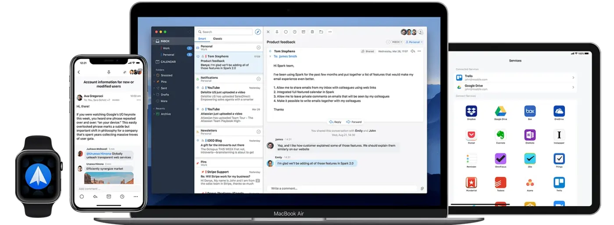
Task: Tap the OneDrive service icon on iPad
Action: pyautogui.click(x=559, y=111)
